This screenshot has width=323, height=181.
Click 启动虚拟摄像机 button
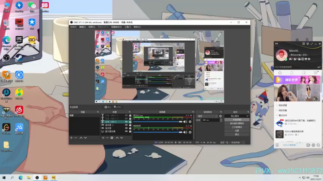pyautogui.click(x=237, y=123)
